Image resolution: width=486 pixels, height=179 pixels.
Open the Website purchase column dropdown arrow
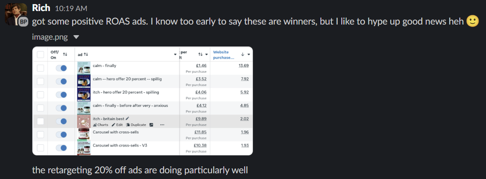tap(249, 54)
